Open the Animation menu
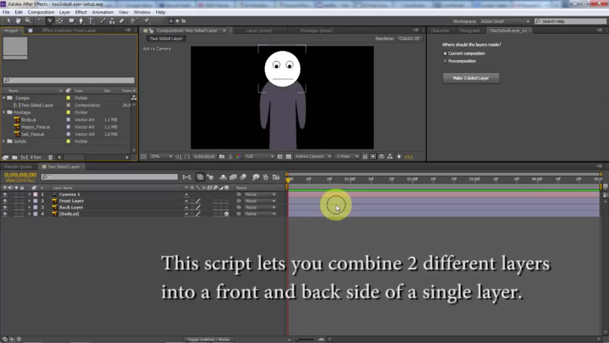This screenshot has width=609, height=343. point(103,12)
